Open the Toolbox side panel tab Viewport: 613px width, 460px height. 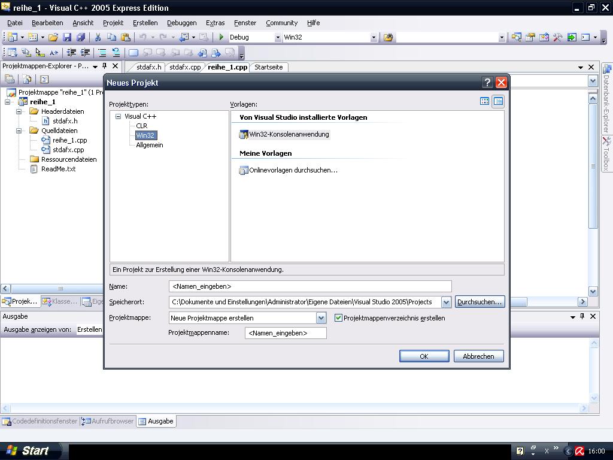[607, 154]
